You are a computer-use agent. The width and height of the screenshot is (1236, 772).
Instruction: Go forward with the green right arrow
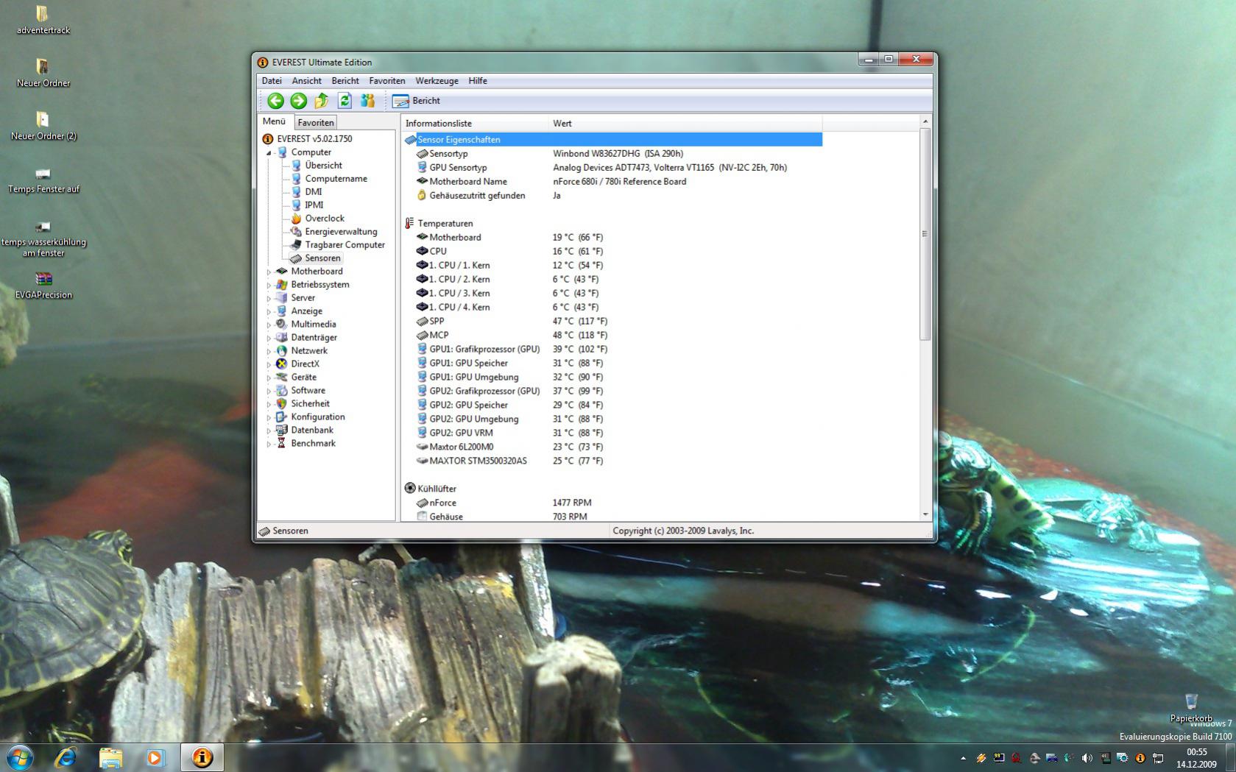[x=299, y=101]
